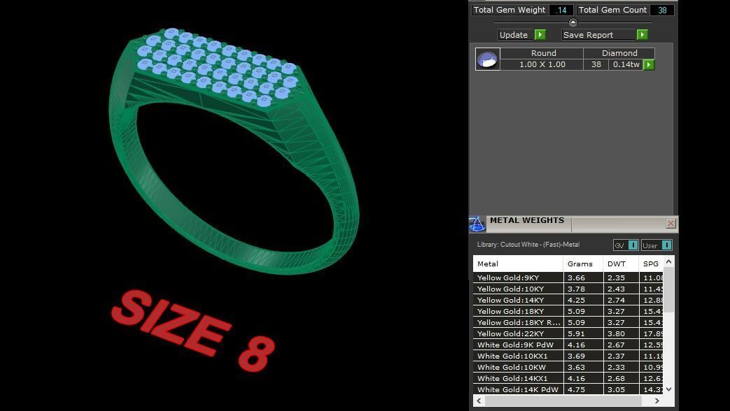Collapse the gem report with the up-arrow handle
Screen dimensions: 730x411
573,22
